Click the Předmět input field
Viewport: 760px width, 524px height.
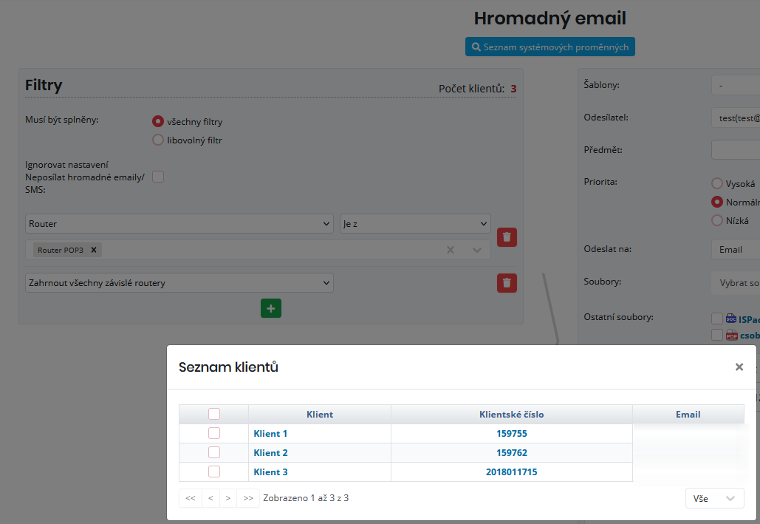pos(736,150)
